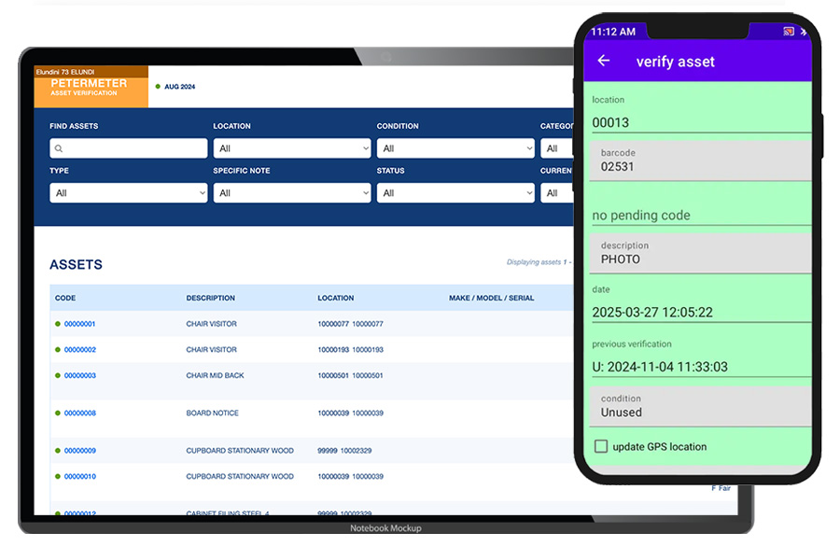Screen dimensions: 840x560
Task: Expand the Specific Note dropdown
Action: 291,193
